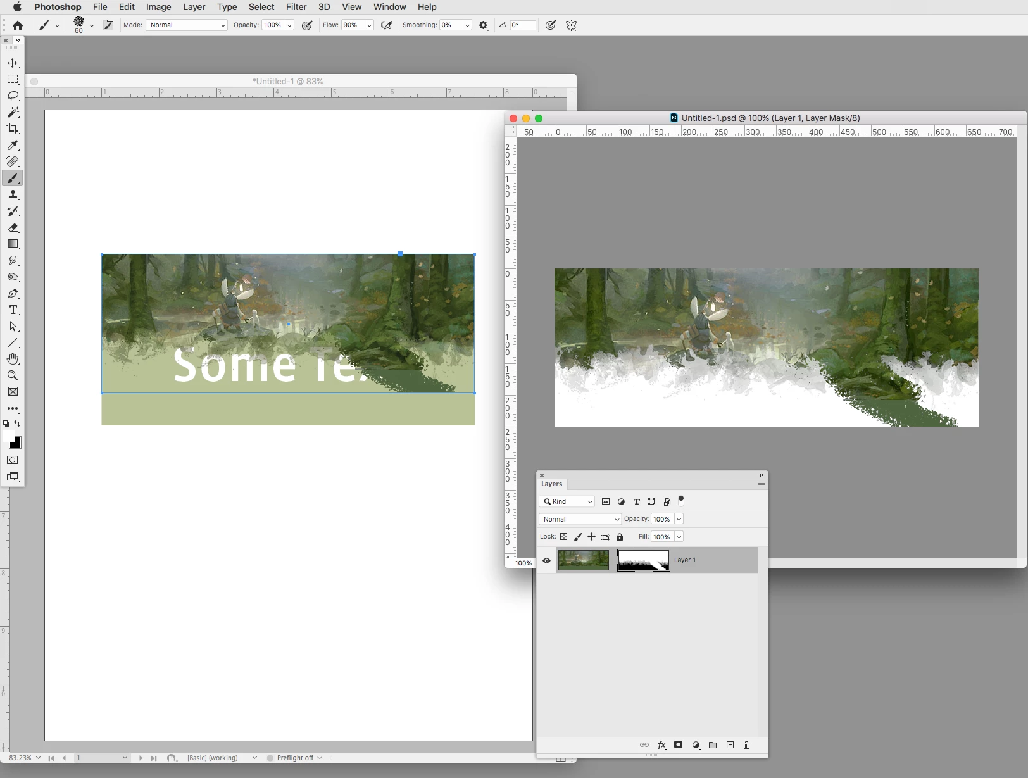Toggle the layer filter switch
Viewport: 1028px width, 778px height.
681,501
